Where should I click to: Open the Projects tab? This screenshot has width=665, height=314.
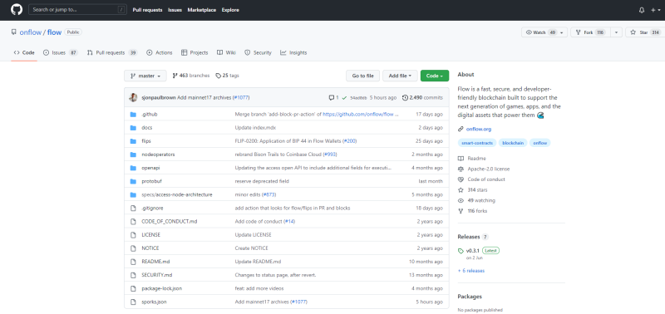point(195,52)
